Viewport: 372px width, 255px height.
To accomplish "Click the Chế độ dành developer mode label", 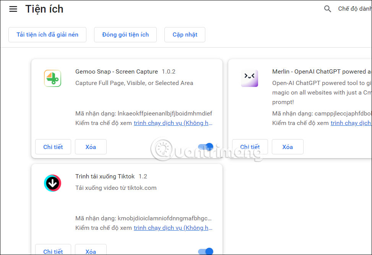I will [x=355, y=9].
